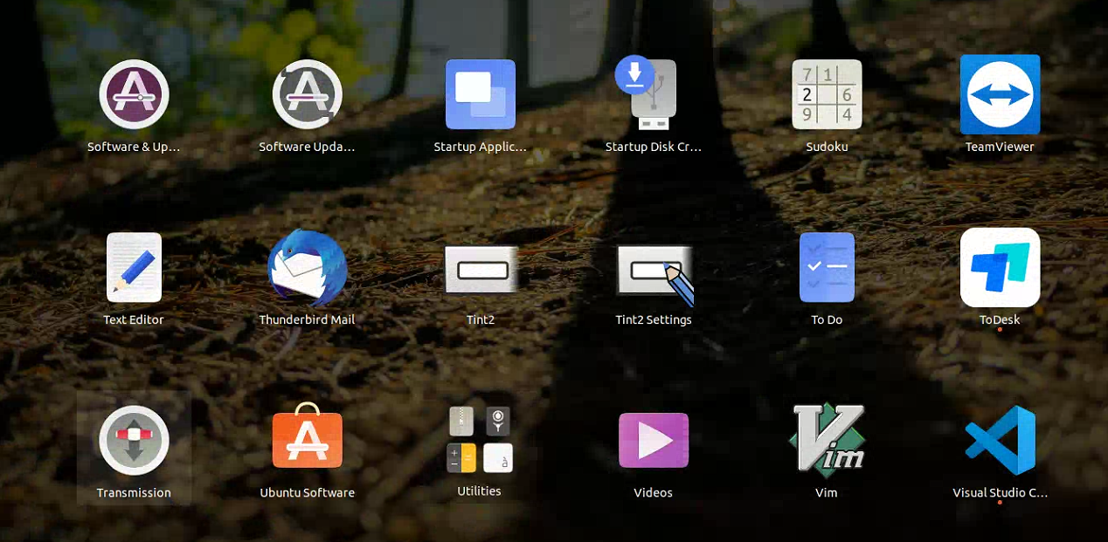
Task: Open the Utilities app folder
Action: [480, 439]
